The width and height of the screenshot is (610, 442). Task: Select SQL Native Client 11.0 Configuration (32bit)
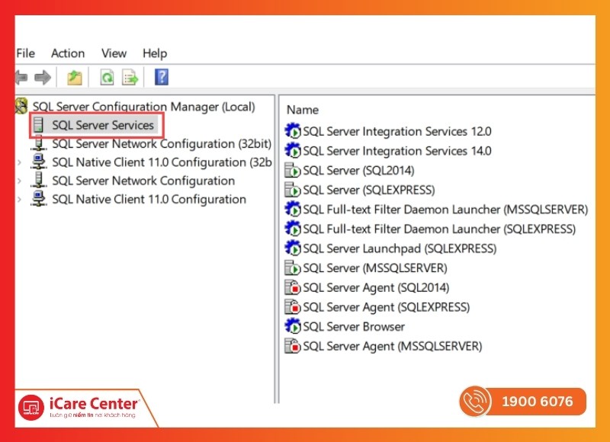click(162, 162)
